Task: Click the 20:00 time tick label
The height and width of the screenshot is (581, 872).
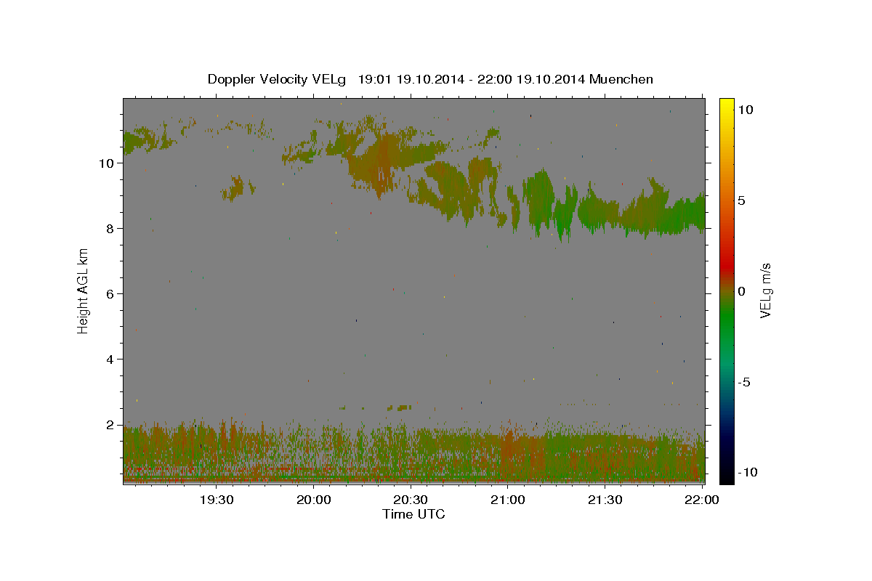Action: tap(314, 500)
